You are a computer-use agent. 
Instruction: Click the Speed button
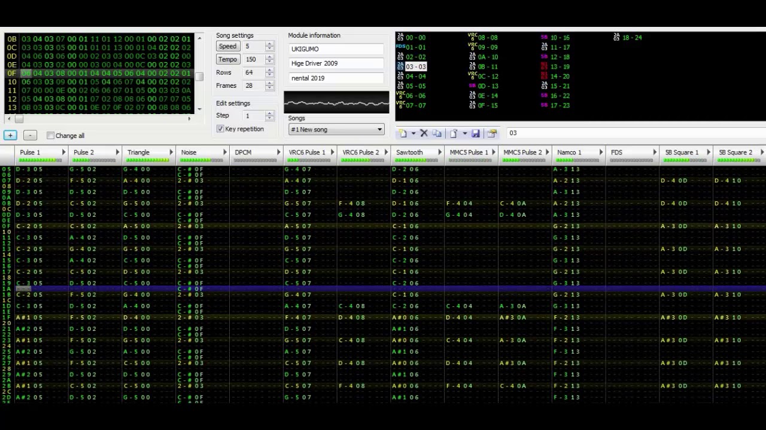[227, 46]
